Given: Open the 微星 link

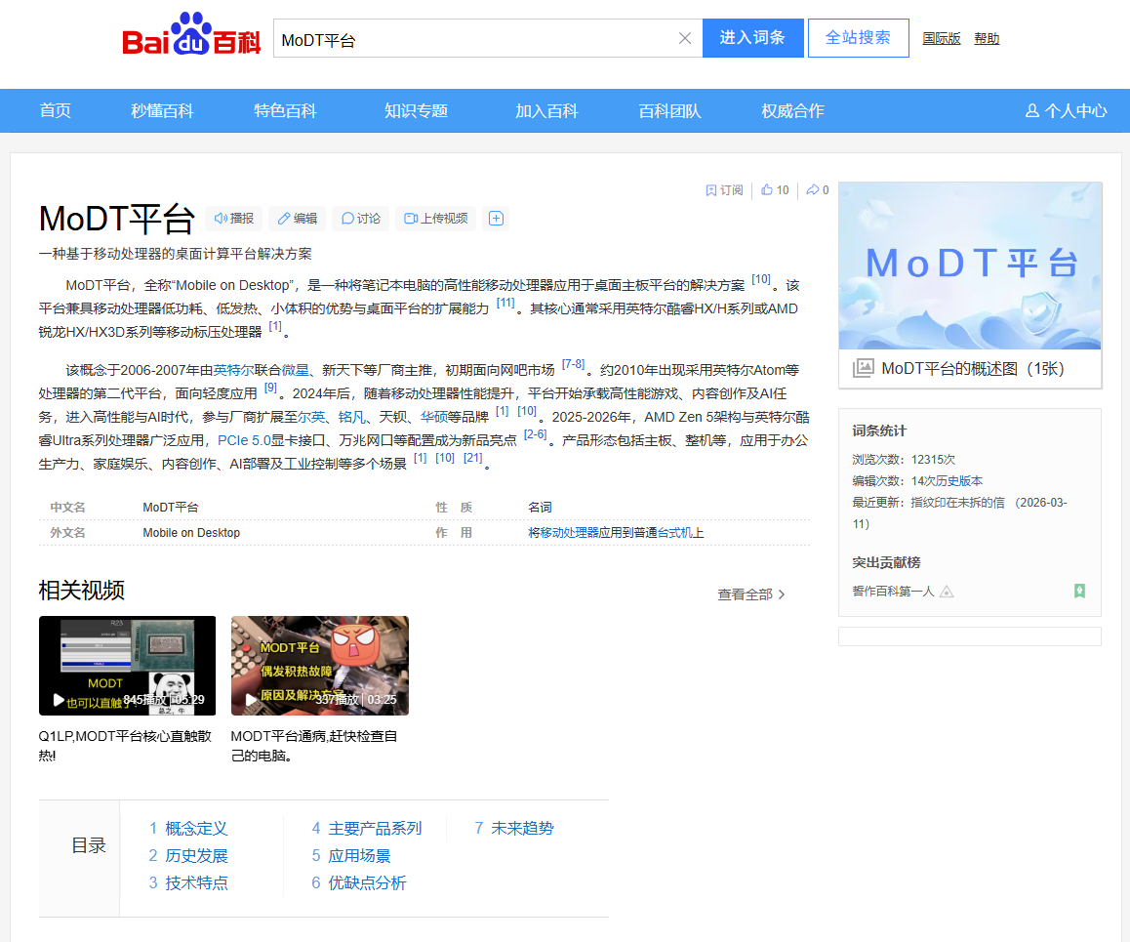Looking at the screenshot, I should click(295, 371).
